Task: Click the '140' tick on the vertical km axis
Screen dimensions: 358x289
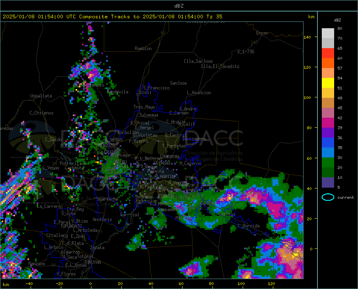Action: (307, 37)
